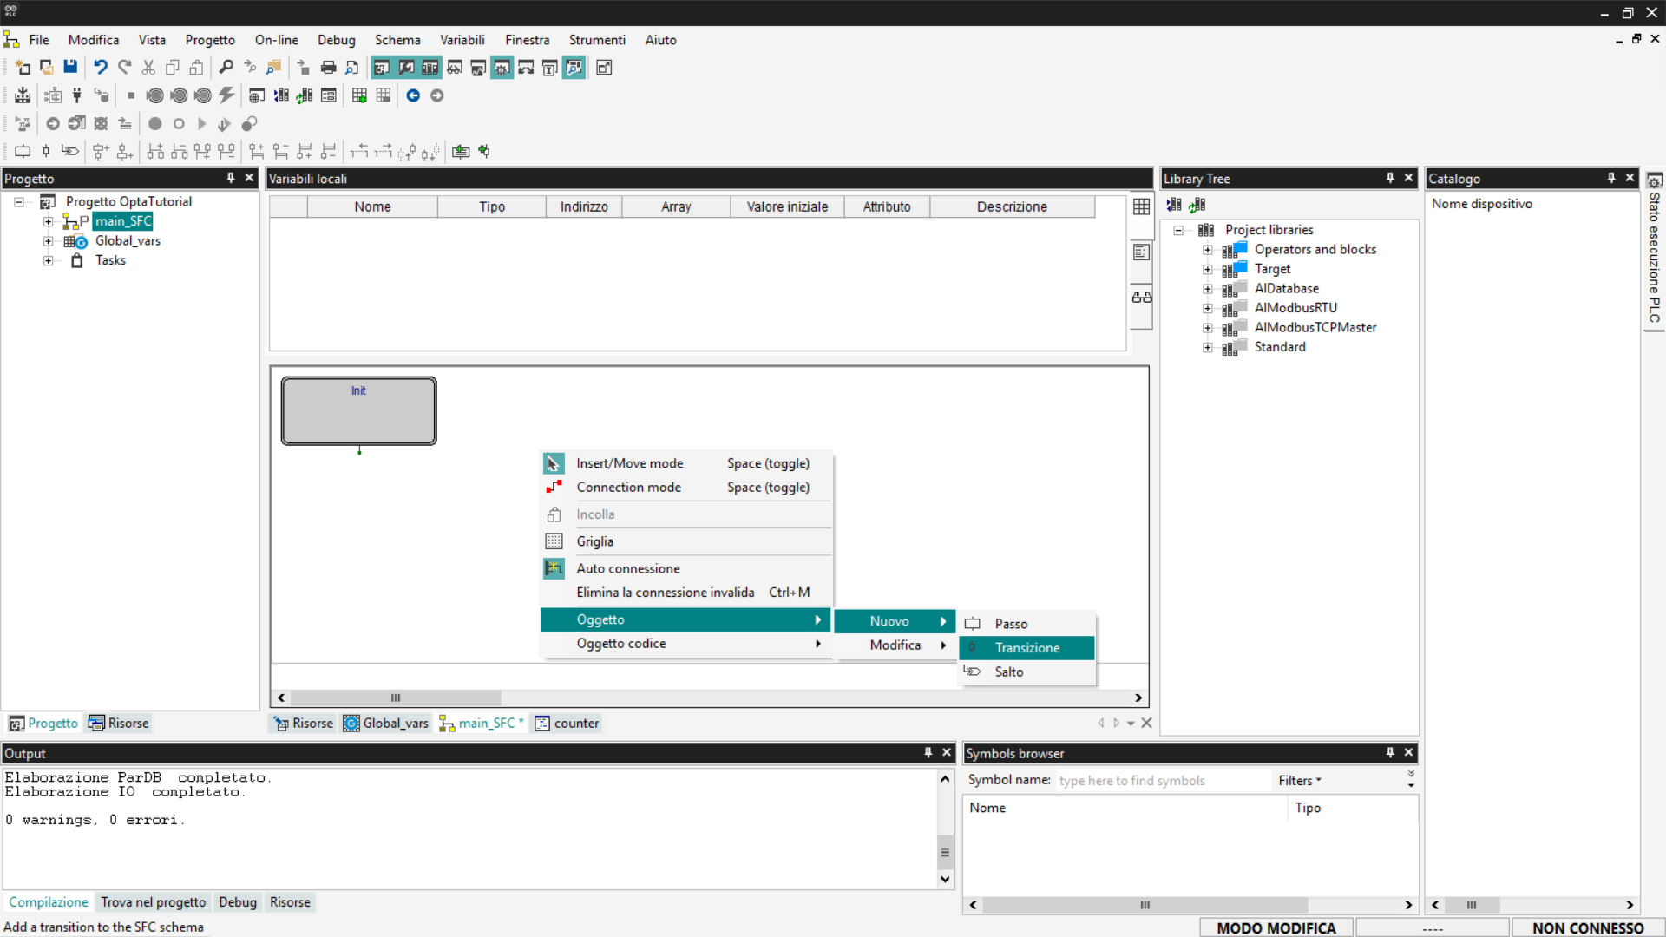
Task: Click the Tipo column header
Action: click(492, 206)
